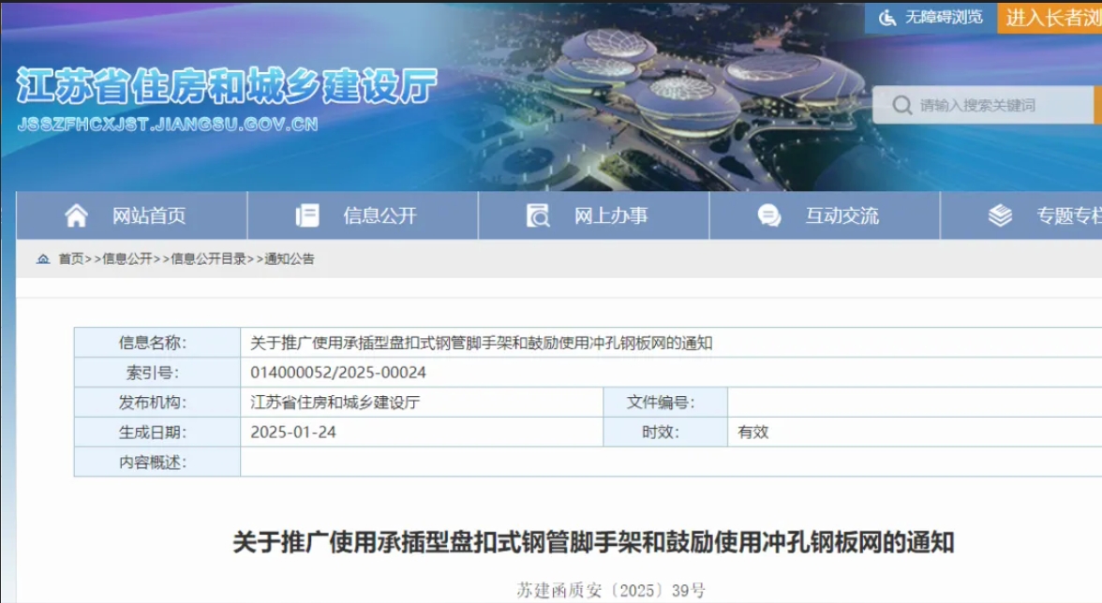Screen dimensions: 1102x603
Task: Go to 通知公告 breadcrumb link
Action: pos(290,259)
